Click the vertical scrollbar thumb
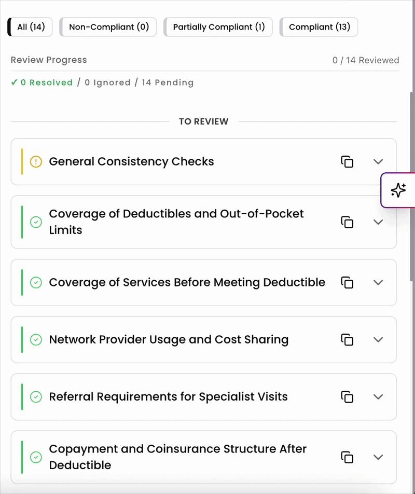The image size is (415, 494). coord(412,186)
